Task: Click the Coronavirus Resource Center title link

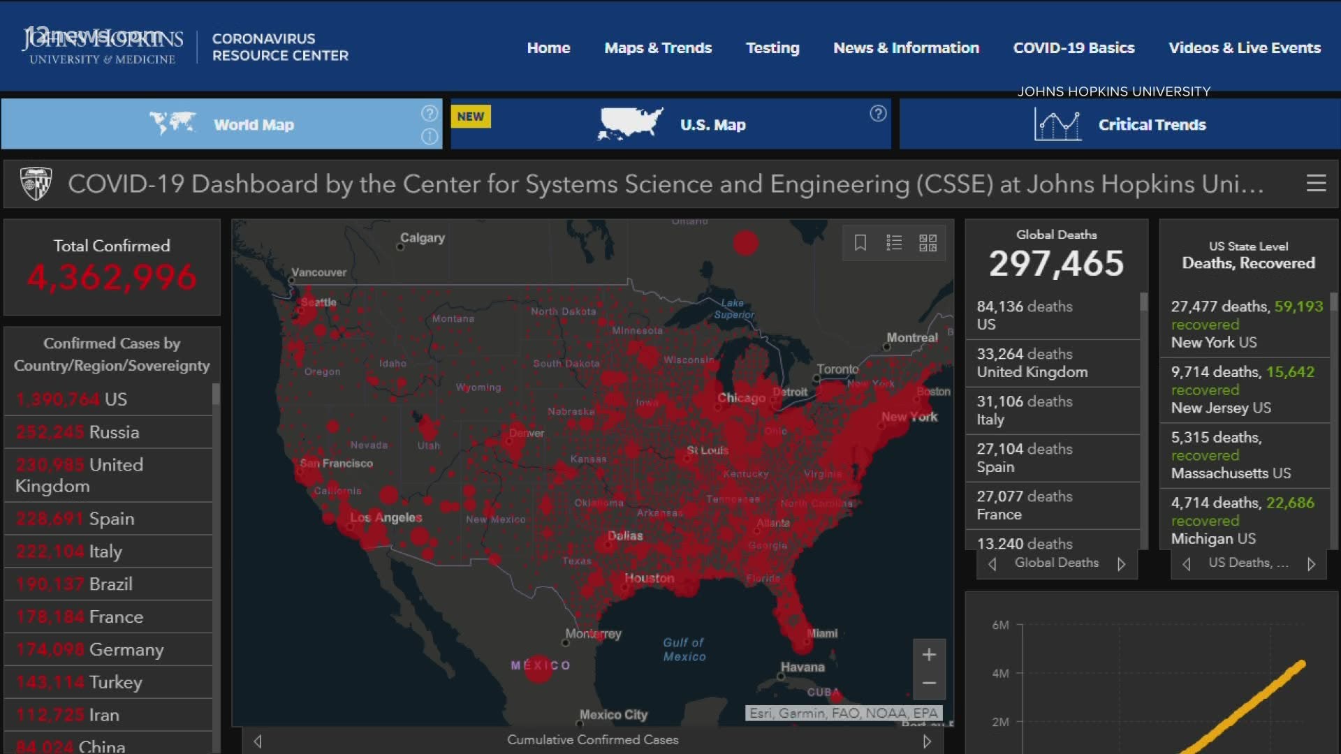Action: click(280, 47)
